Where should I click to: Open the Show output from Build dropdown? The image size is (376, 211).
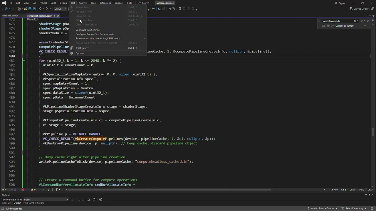click(67, 200)
